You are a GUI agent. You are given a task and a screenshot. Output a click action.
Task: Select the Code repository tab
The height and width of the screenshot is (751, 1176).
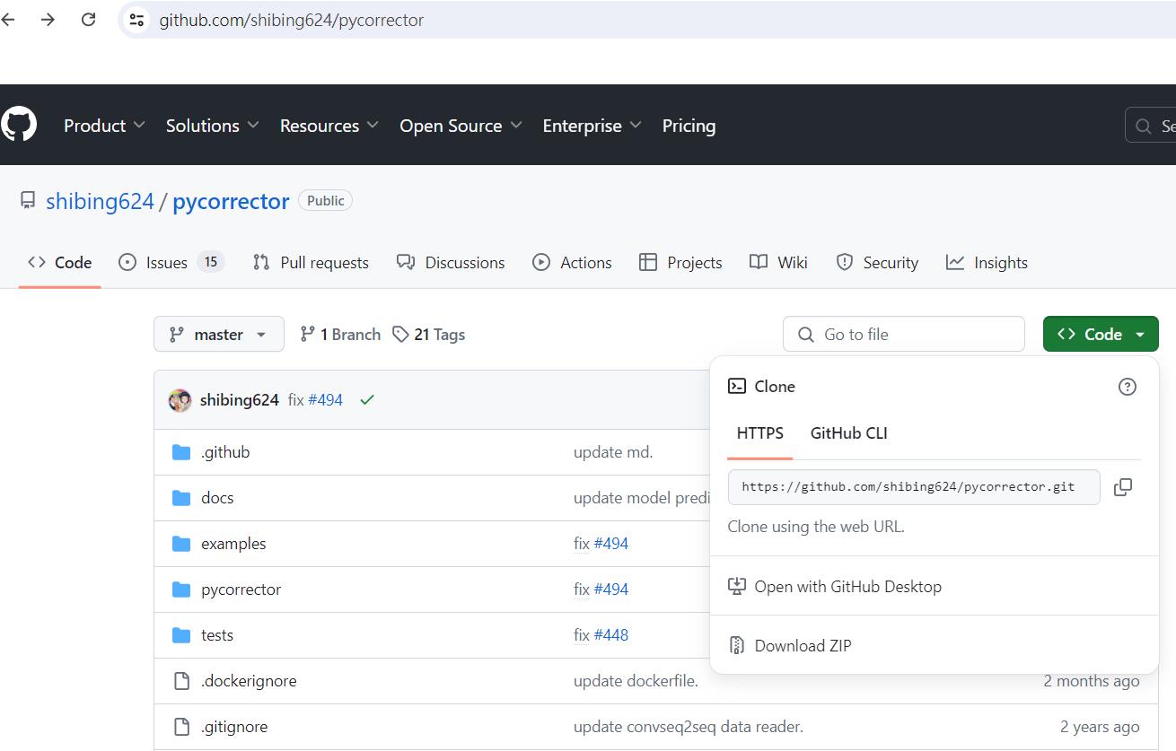click(x=60, y=262)
